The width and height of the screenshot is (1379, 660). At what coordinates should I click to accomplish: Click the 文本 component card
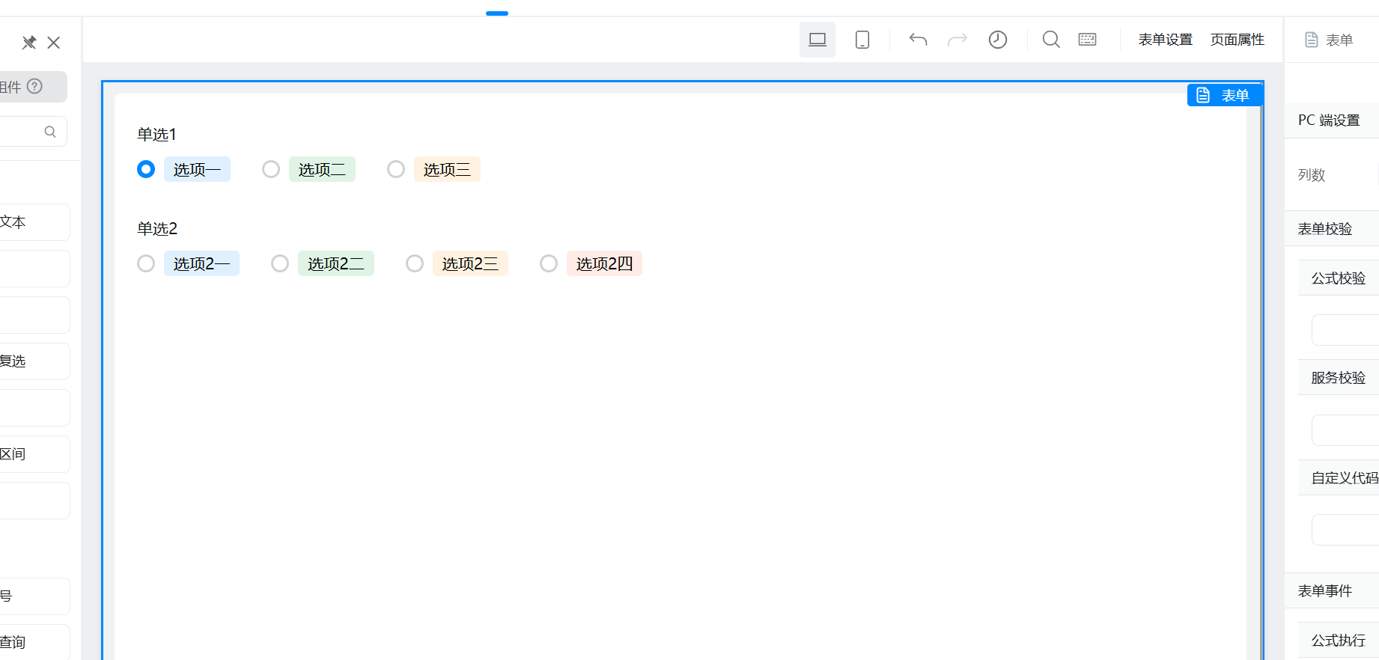pos(34,222)
